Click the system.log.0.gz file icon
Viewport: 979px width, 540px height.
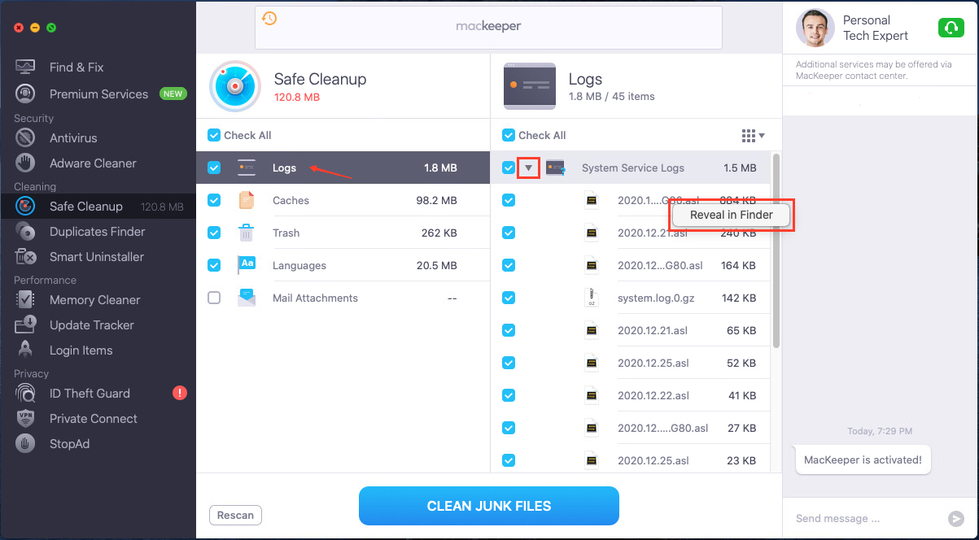click(x=592, y=298)
